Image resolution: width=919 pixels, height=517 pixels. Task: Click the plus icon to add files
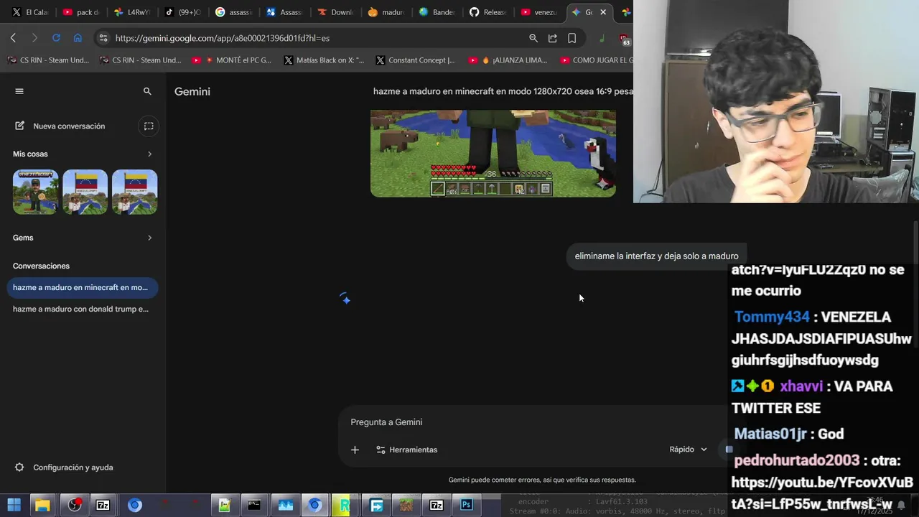coord(355,450)
